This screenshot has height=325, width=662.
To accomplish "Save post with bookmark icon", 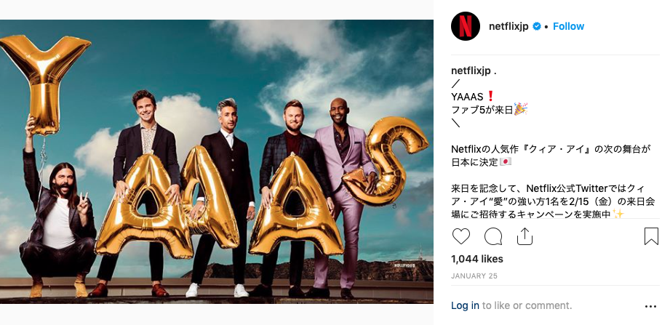I will (x=651, y=236).
